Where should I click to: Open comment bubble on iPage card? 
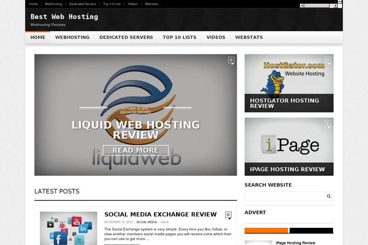coord(328,124)
